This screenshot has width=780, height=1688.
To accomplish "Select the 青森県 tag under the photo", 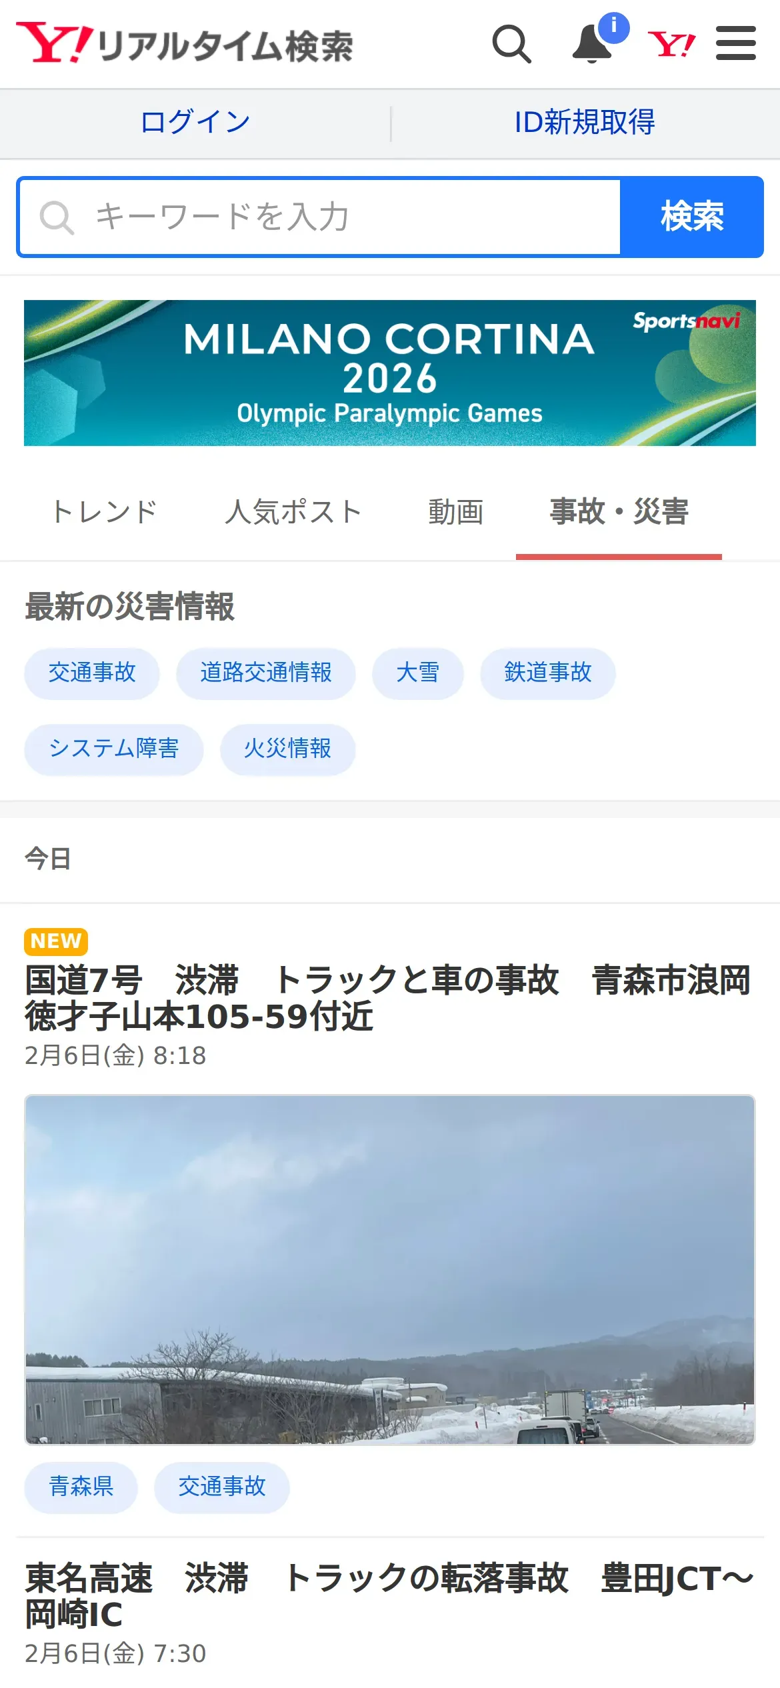I will pyautogui.click(x=81, y=1487).
